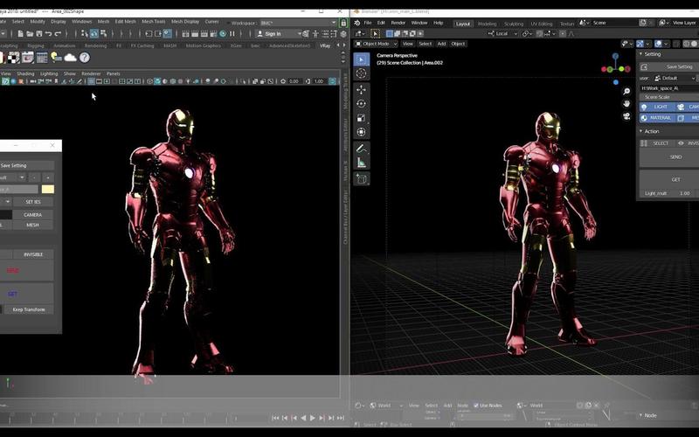This screenshot has height=437, width=699.
Task: Activate the Move tool in Blender
Action: coord(362,89)
